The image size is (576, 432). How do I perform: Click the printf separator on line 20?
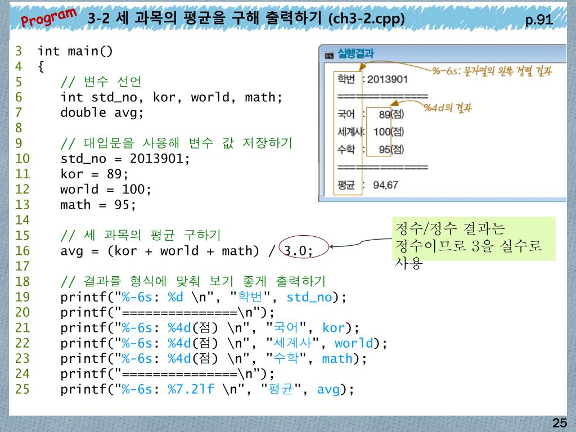tap(168, 313)
